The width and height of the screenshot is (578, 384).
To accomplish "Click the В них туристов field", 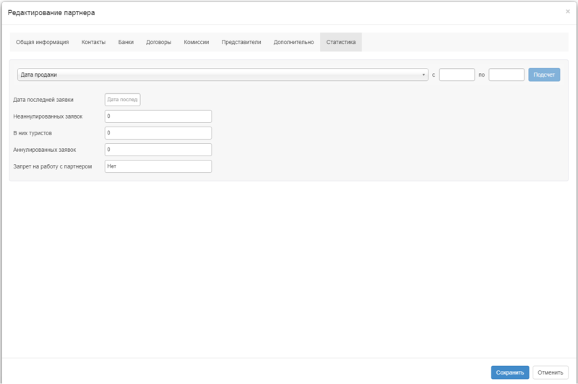I will coord(158,133).
